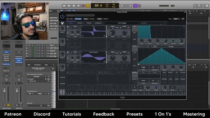Click oscillator 3 wavetable edit pencil icon
This screenshot has height=118, width=210.
pyautogui.click(x=104, y=61)
